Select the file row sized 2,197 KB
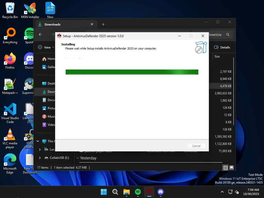Image resolution: width=264 pixels, height=198 pixels. (x=220, y=72)
